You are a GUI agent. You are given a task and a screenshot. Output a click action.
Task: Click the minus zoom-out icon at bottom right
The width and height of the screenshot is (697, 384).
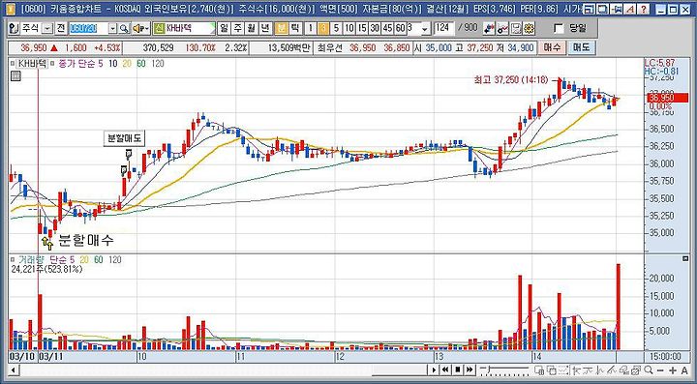[x=660, y=369]
